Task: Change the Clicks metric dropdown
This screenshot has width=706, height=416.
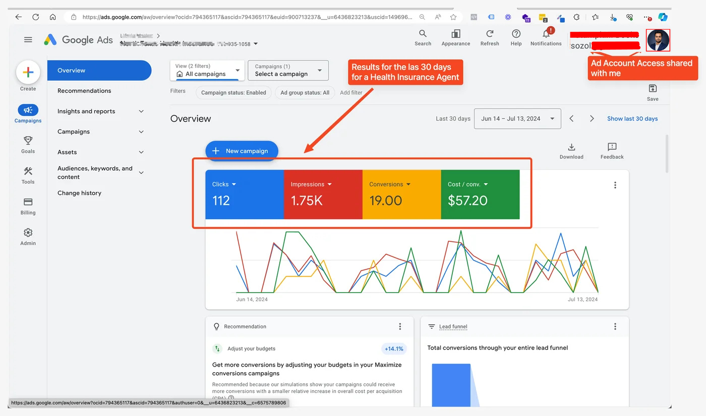Action: [x=224, y=184]
